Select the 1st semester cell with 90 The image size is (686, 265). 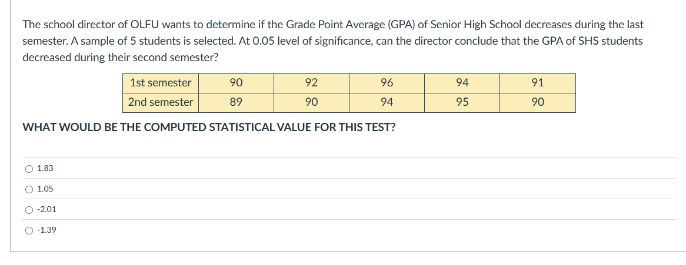[237, 83]
